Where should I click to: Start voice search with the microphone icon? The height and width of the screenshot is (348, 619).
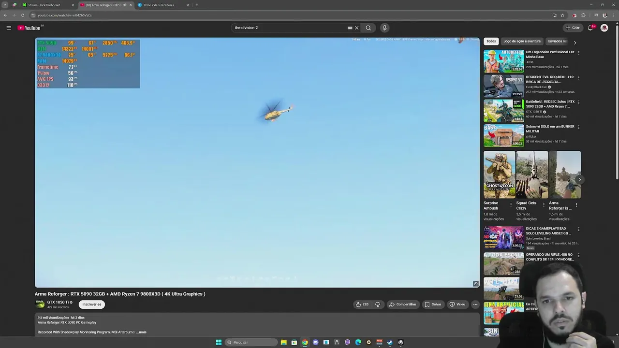click(384, 28)
